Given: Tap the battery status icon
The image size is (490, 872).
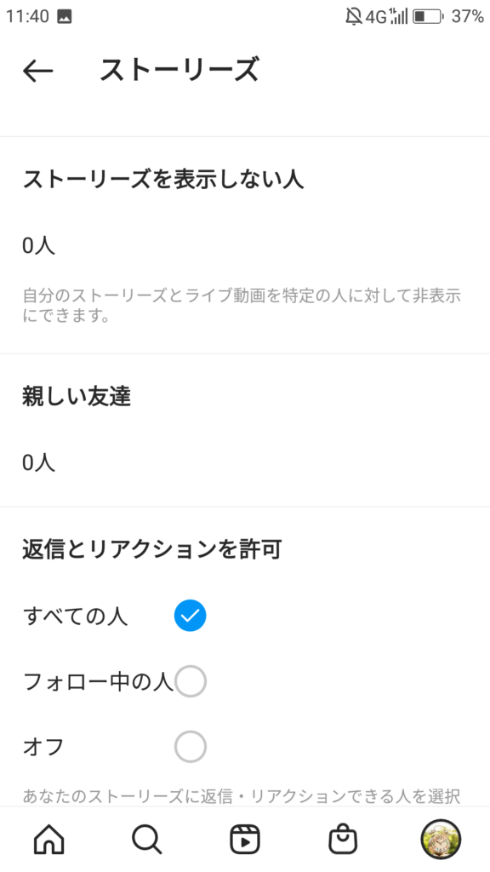Looking at the screenshot, I should 428,16.
